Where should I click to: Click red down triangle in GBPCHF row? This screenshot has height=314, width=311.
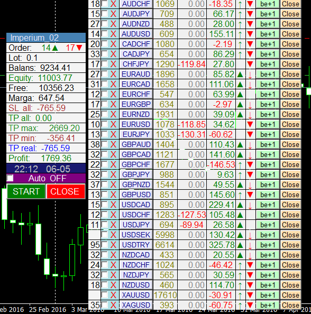[250, 164]
